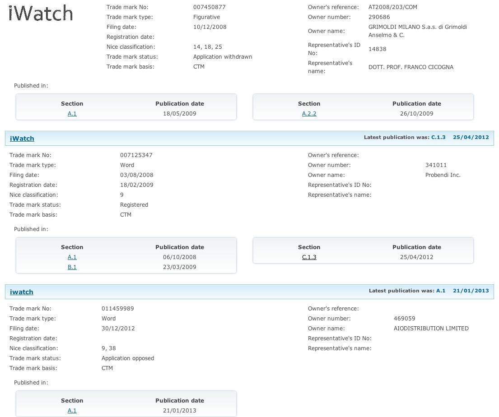This screenshot has width=499, height=417.
Task: Select owner name AIODISTRIBUTION LIMITED
Action: click(431, 328)
